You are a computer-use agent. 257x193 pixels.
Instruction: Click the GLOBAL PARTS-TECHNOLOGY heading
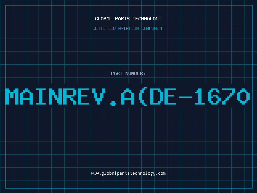pyautogui.click(x=128, y=19)
